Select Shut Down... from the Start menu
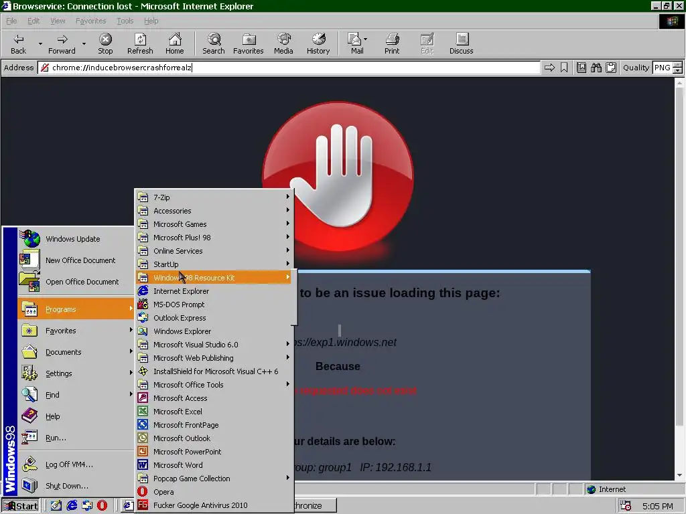 click(x=76, y=486)
